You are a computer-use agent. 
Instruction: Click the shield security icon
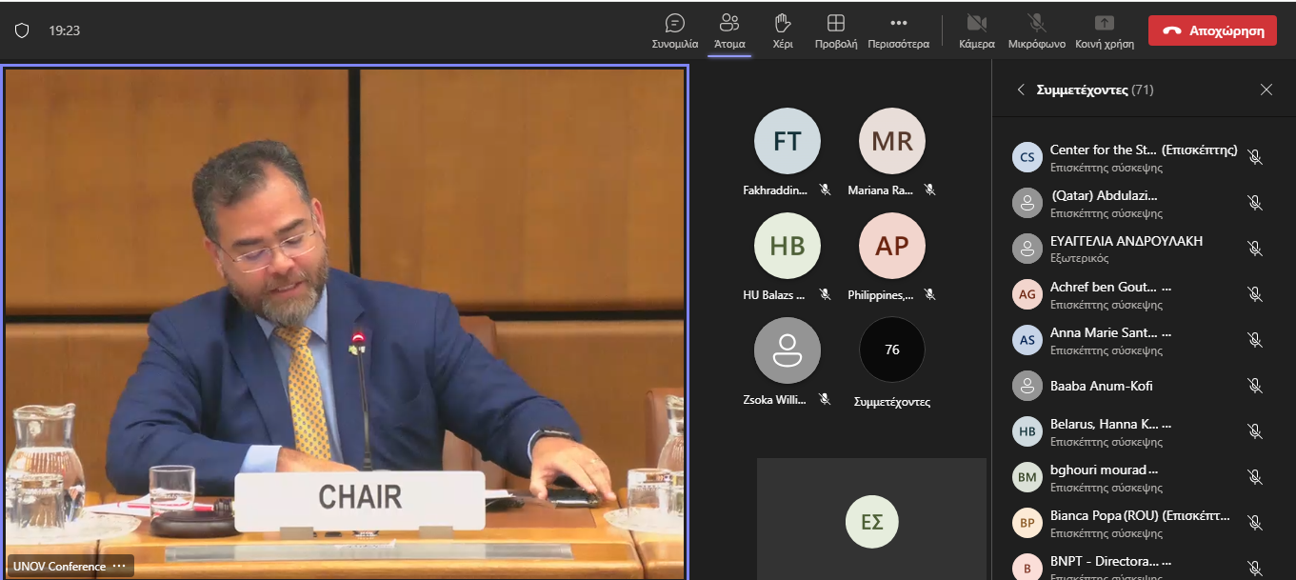pyautogui.click(x=22, y=30)
